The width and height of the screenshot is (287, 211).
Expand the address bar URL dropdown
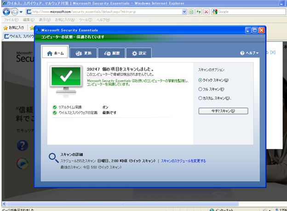[x=184, y=12]
